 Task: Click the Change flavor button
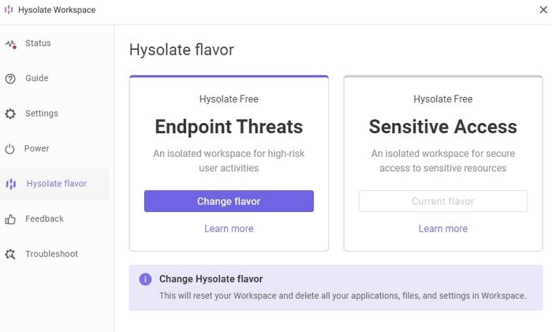(x=229, y=201)
